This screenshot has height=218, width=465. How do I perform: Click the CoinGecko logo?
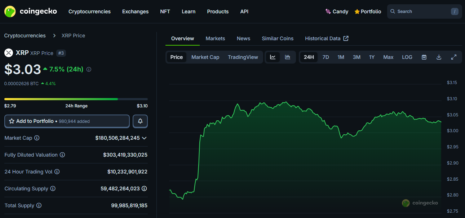point(31,11)
